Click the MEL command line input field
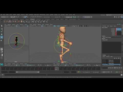123x92 pixels. (x=26, y=75)
